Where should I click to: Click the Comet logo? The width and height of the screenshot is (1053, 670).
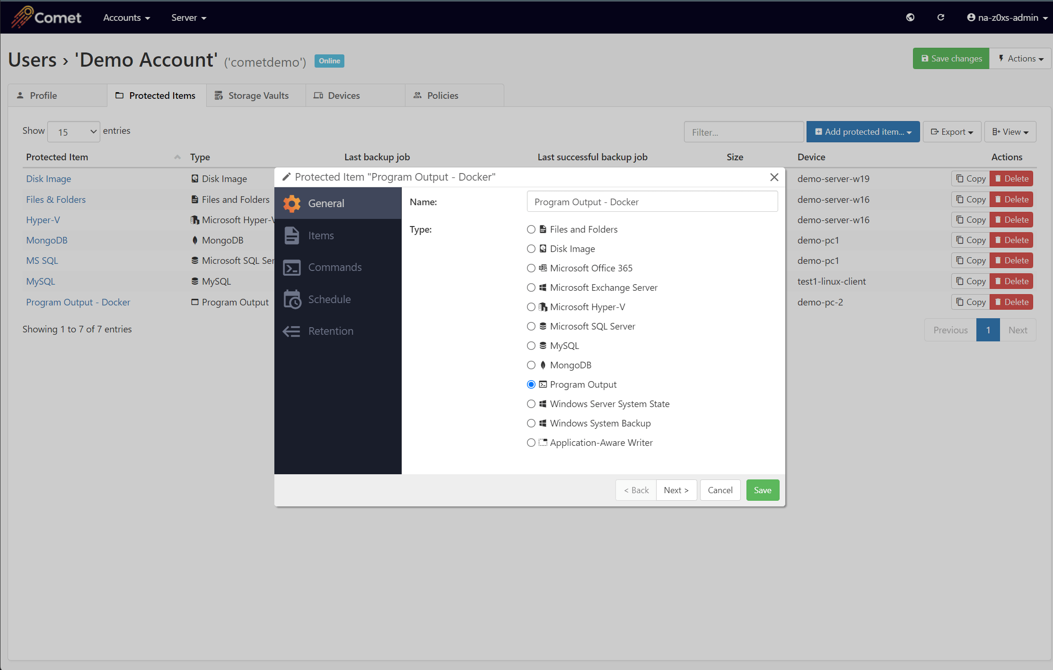tap(46, 17)
